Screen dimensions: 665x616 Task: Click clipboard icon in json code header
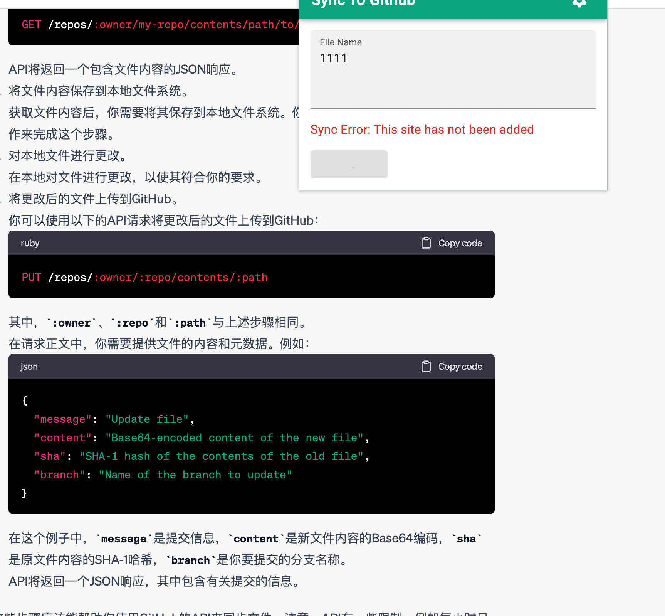coord(426,367)
